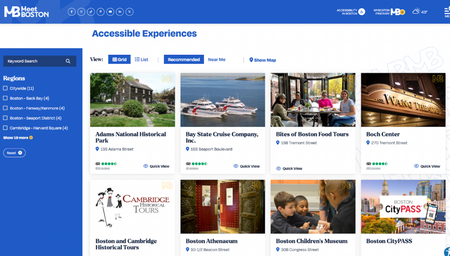Open the MyBoston Itinerary MB icon
The height and width of the screenshot is (256, 450).
(x=398, y=12)
